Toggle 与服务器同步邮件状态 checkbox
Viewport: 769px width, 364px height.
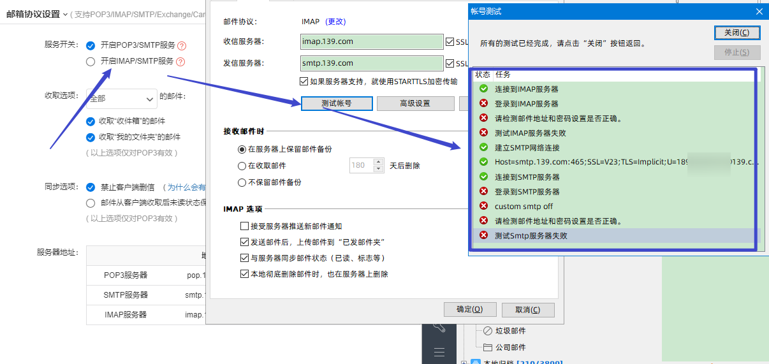pos(244,258)
